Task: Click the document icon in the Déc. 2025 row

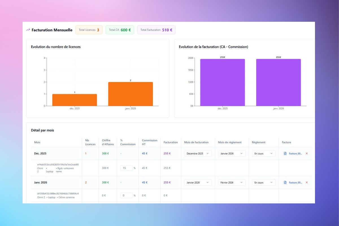Action: [x=285, y=153]
